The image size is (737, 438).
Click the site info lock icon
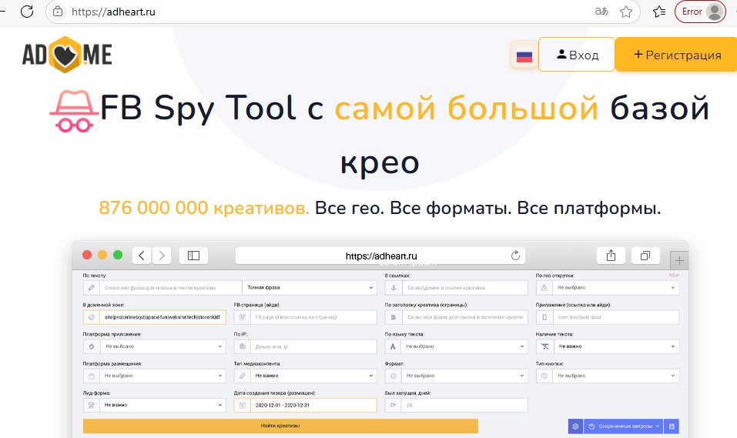pyautogui.click(x=58, y=12)
